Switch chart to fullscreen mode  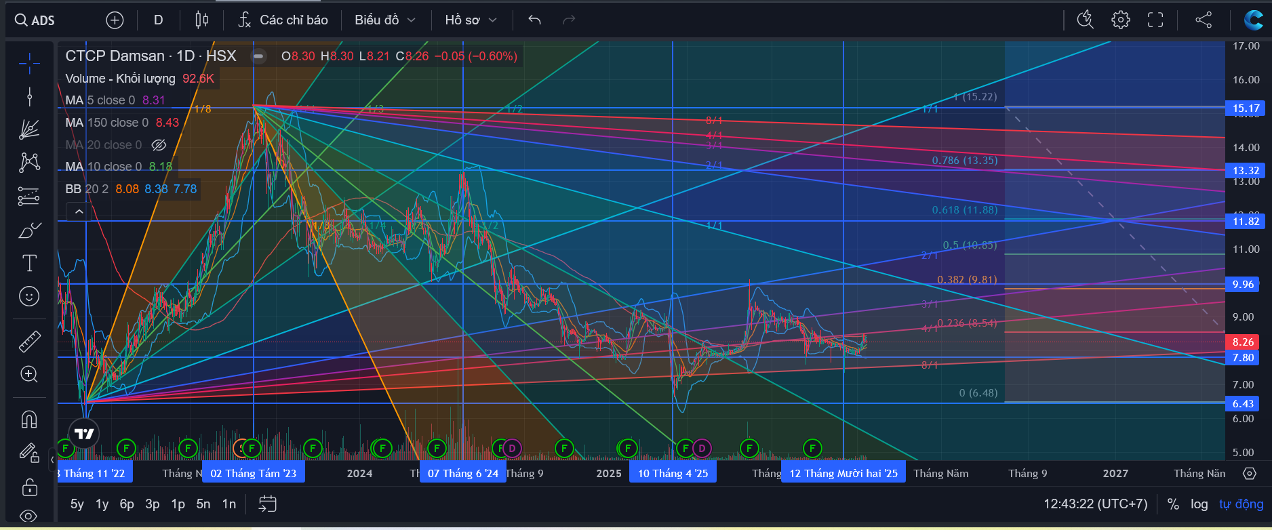1155,20
